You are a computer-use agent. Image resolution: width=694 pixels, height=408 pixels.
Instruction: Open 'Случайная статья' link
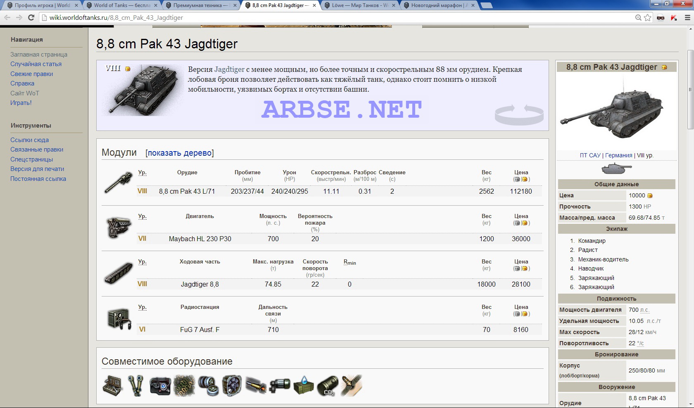36,64
